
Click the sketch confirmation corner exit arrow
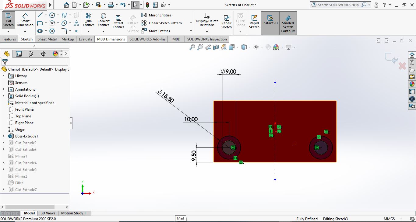392,58
